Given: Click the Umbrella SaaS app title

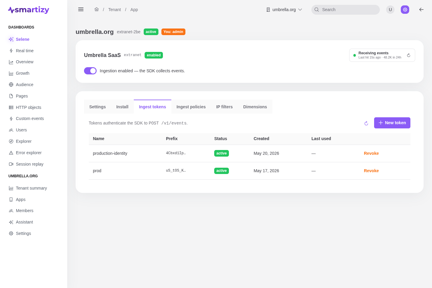Looking at the screenshot, I should 102,55.
